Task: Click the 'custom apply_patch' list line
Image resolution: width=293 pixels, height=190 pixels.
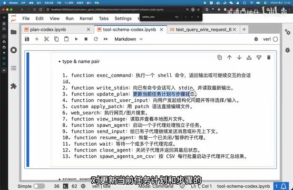Action: (x=128, y=106)
